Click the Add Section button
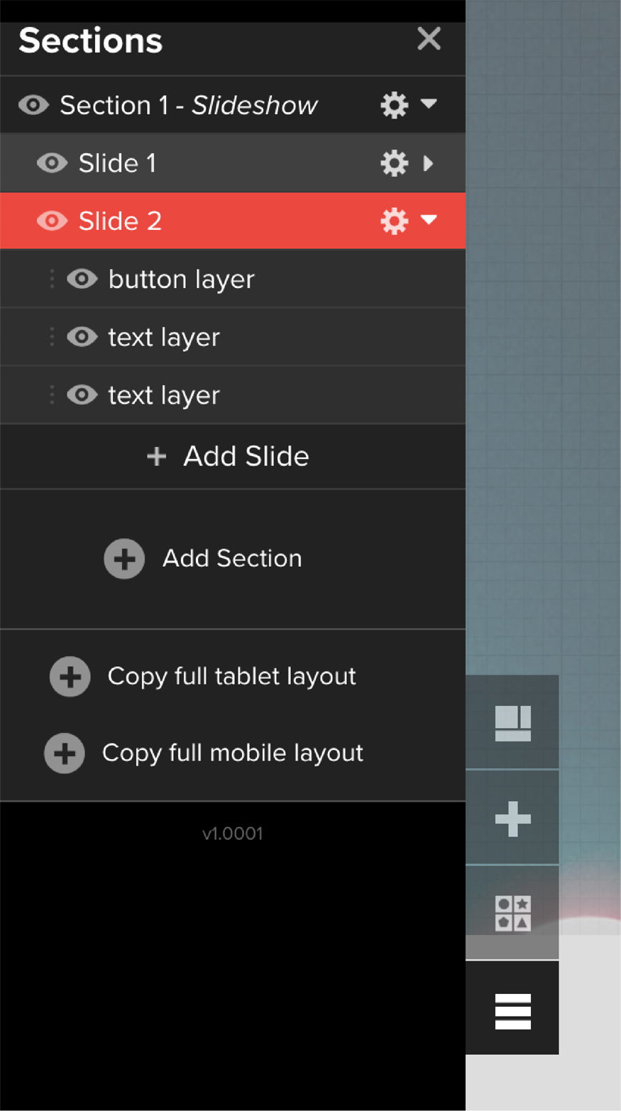 (204, 558)
